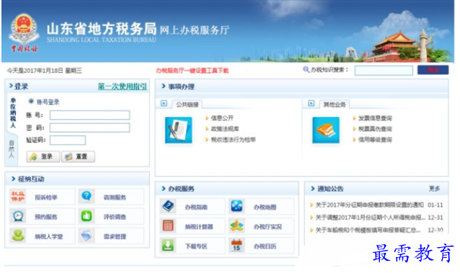460x276 pixels.
Task: Click the 办税厅实况 label
Action: point(267,227)
